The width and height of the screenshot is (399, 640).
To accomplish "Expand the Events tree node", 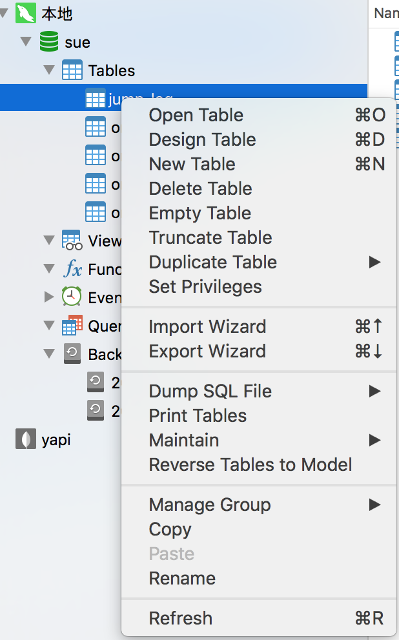I will [x=49, y=297].
